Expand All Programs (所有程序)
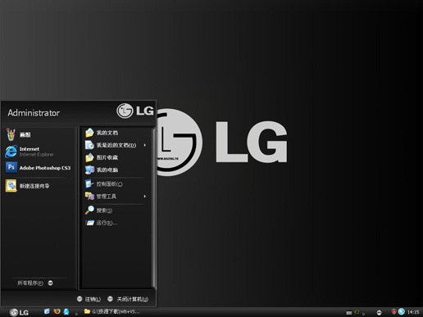This screenshot has height=317, width=423. pos(35,283)
